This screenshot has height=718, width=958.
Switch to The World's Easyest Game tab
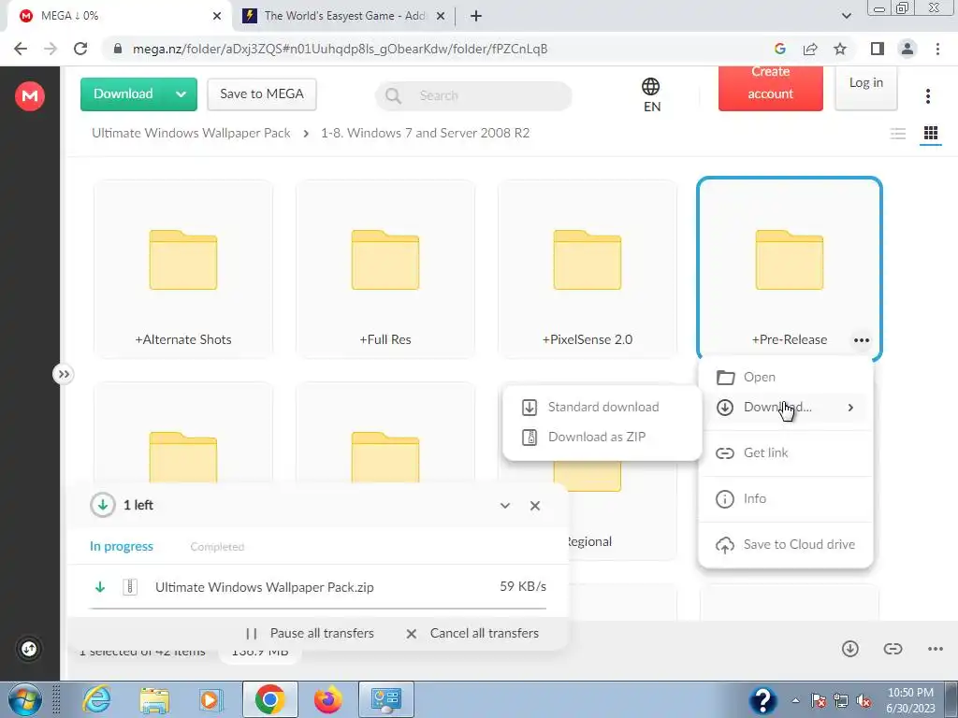click(344, 16)
